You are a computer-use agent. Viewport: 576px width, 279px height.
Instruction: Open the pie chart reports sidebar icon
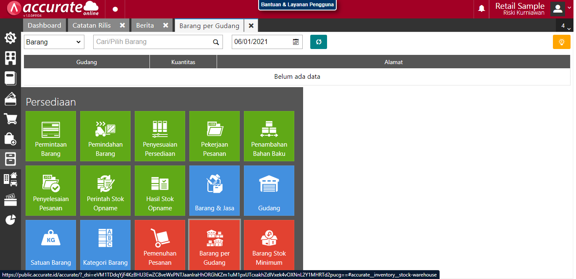tap(10, 220)
